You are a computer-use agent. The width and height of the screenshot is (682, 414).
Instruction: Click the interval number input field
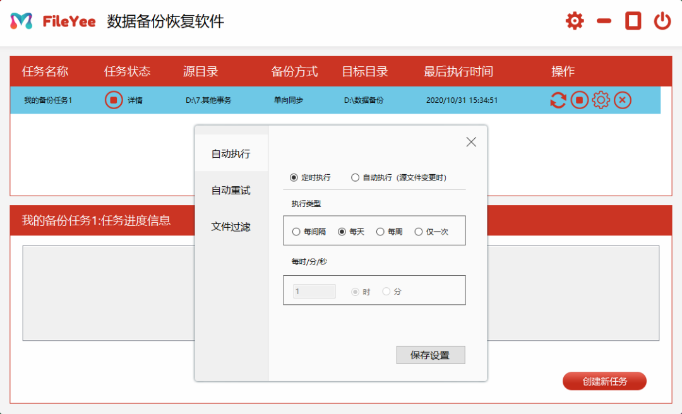coord(314,292)
